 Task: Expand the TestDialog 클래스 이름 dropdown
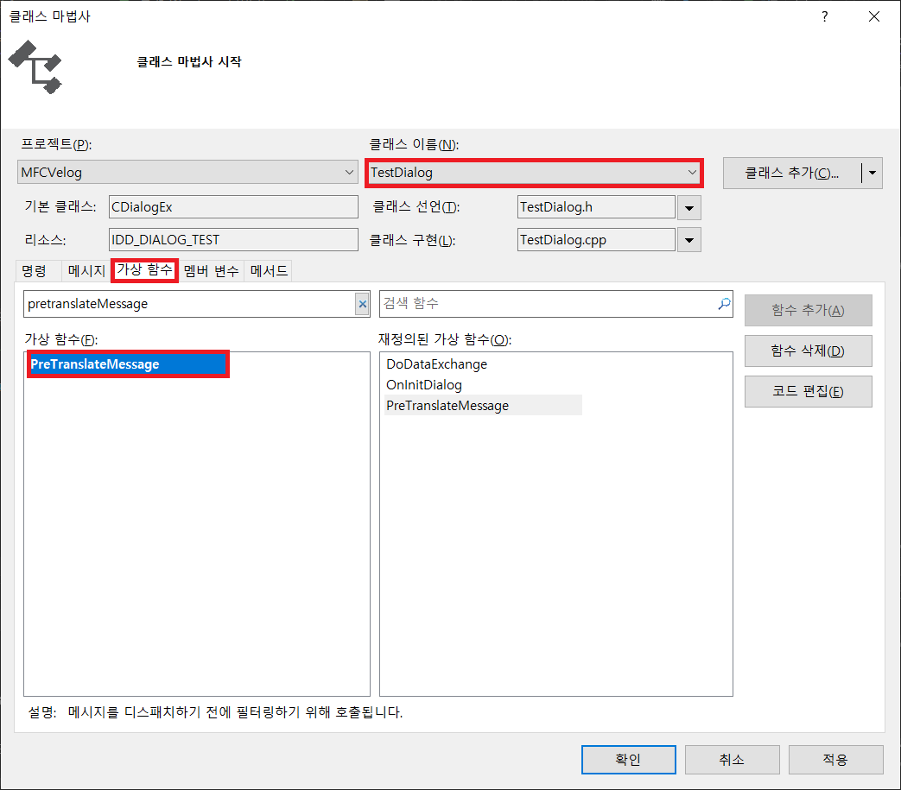(691, 173)
